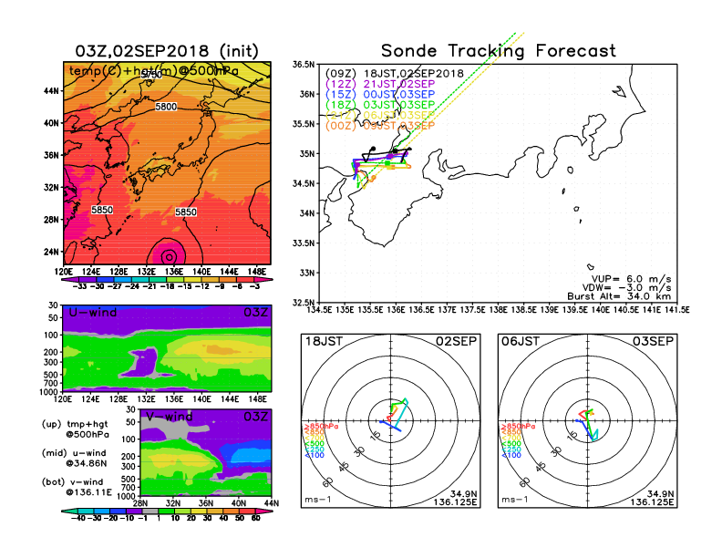Click '34.9N 136.125E' on the 06JST hodograph

coord(652,498)
